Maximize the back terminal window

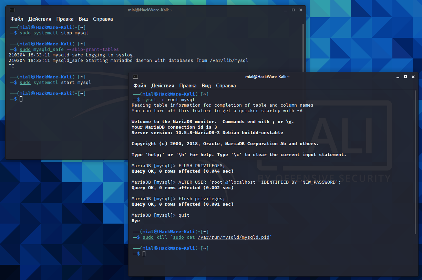pyautogui.click(x=293, y=10)
